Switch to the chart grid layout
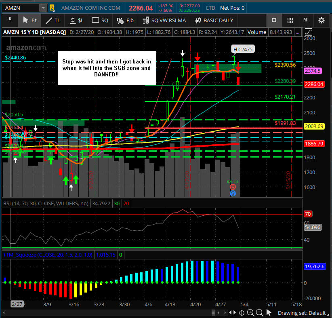The image size is (332, 318). click(290, 20)
